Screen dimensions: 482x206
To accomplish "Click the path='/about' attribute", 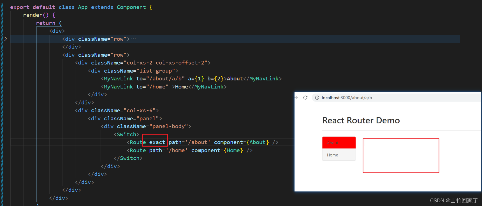I will pyautogui.click(x=189, y=142).
